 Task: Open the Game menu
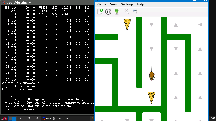pos(102,4)
